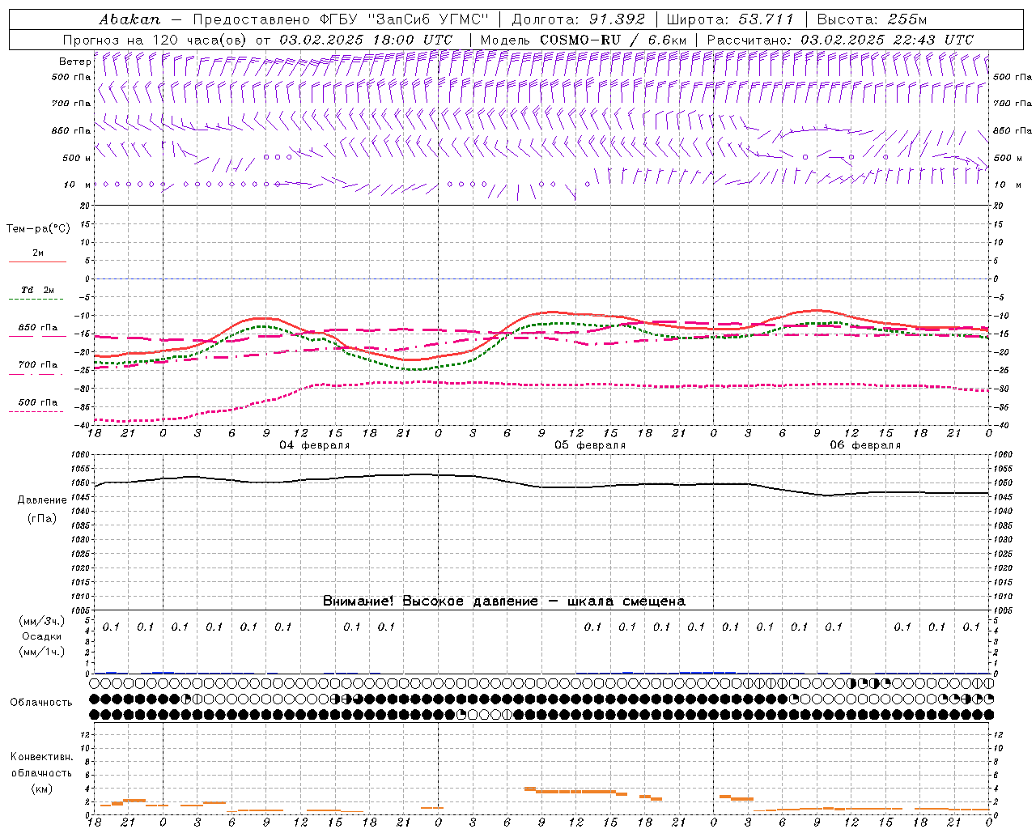Click the (мм/1ч.) precipitation unit label
The width and height of the screenshot is (1036, 829).
pyautogui.click(x=42, y=652)
